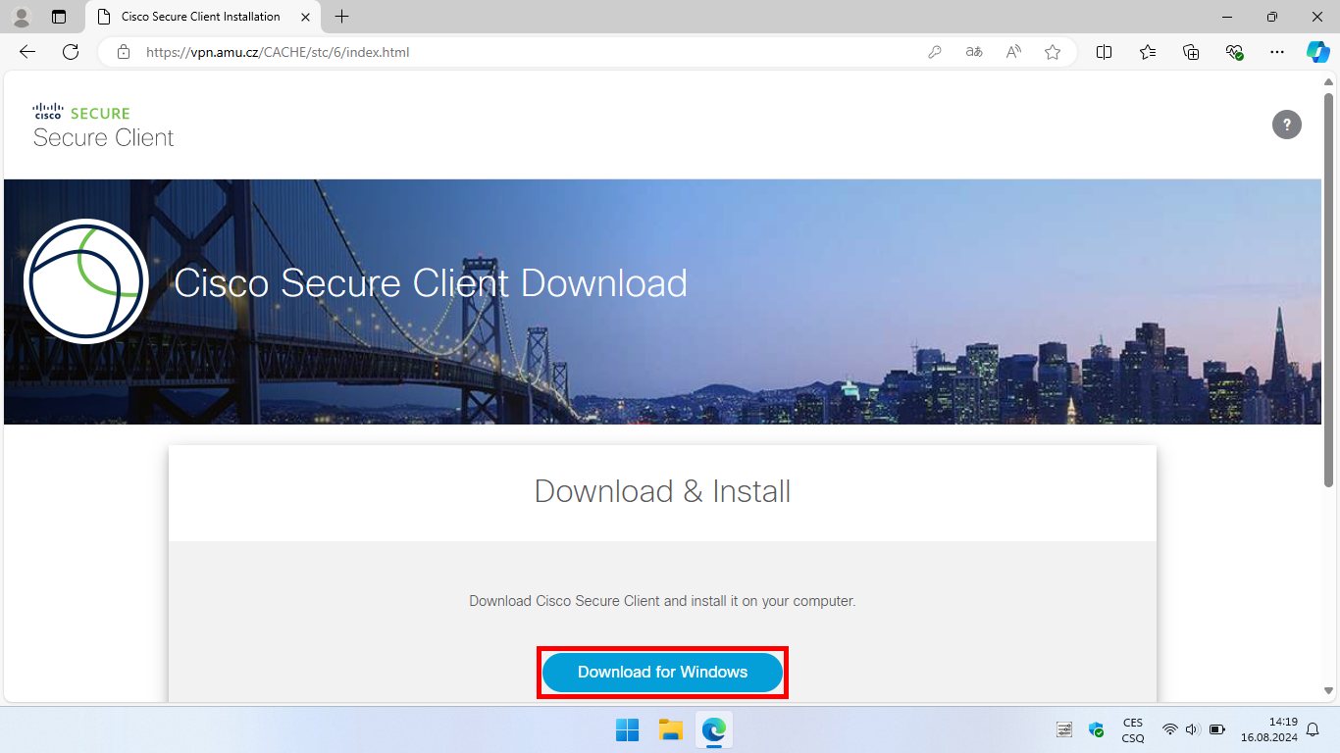Open the Settings and more ellipsis menu
The height and width of the screenshot is (753, 1340).
coord(1276,52)
